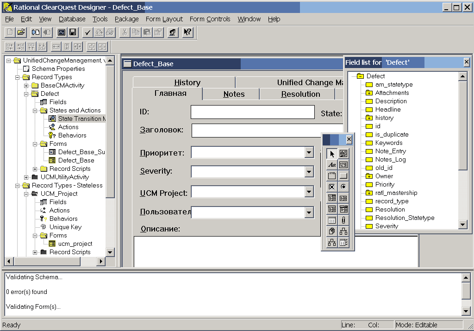
Task: Select the calendar list control tool
Action: (x=332, y=220)
